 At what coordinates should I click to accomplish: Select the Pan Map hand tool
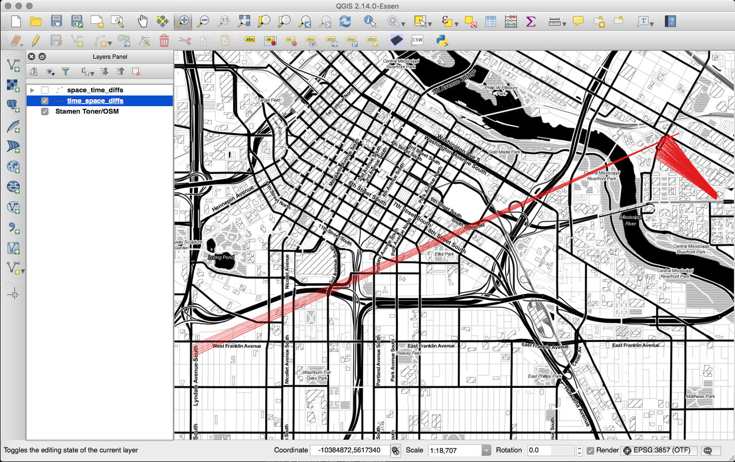(x=142, y=21)
